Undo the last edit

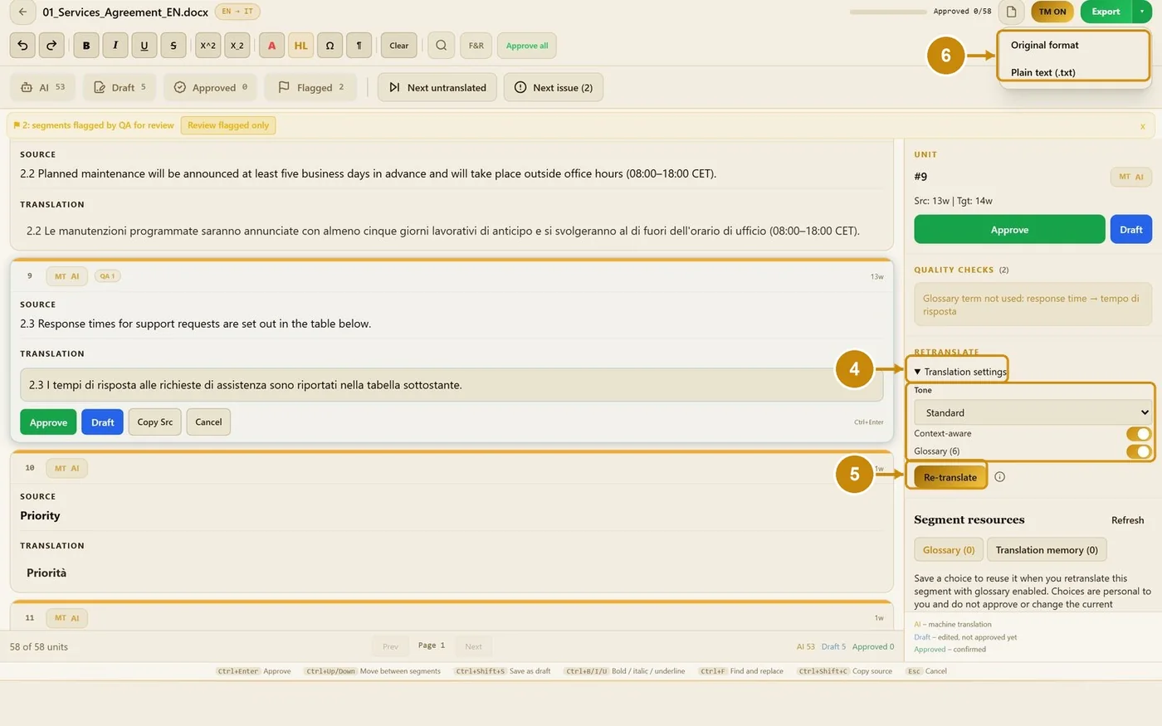(22, 46)
